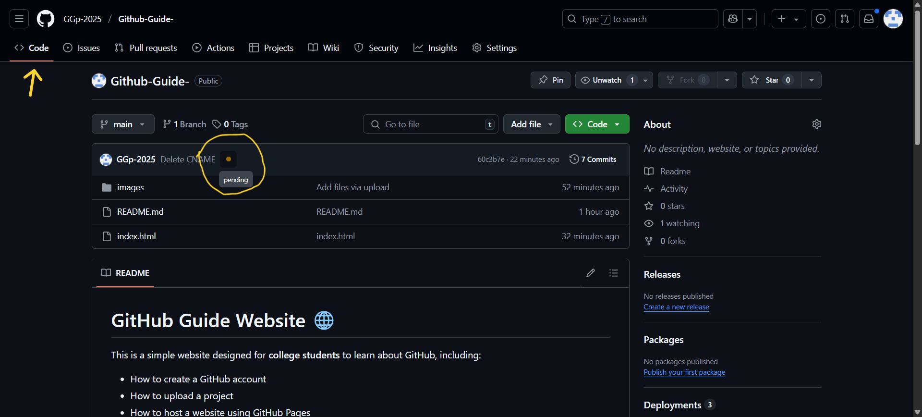Switch to the Security tab
The image size is (922, 417).
[376, 48]
